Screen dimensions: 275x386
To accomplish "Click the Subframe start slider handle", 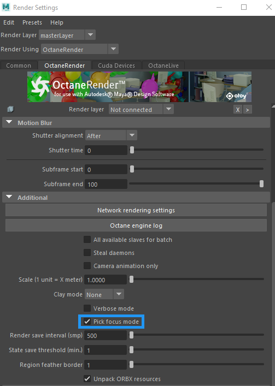I will pos(132,169).
